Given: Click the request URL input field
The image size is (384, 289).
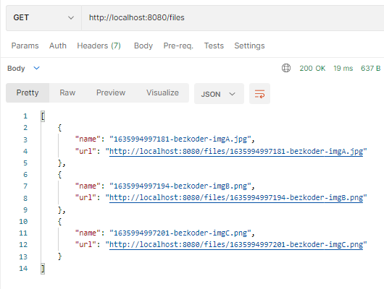Looking at the screenshot, I should pyautogui.click(x=233, y=18).
